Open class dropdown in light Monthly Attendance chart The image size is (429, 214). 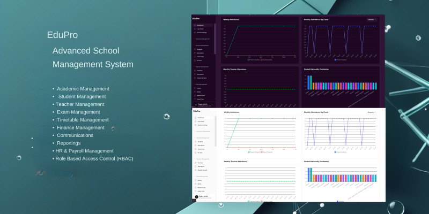tap(371, 112)
